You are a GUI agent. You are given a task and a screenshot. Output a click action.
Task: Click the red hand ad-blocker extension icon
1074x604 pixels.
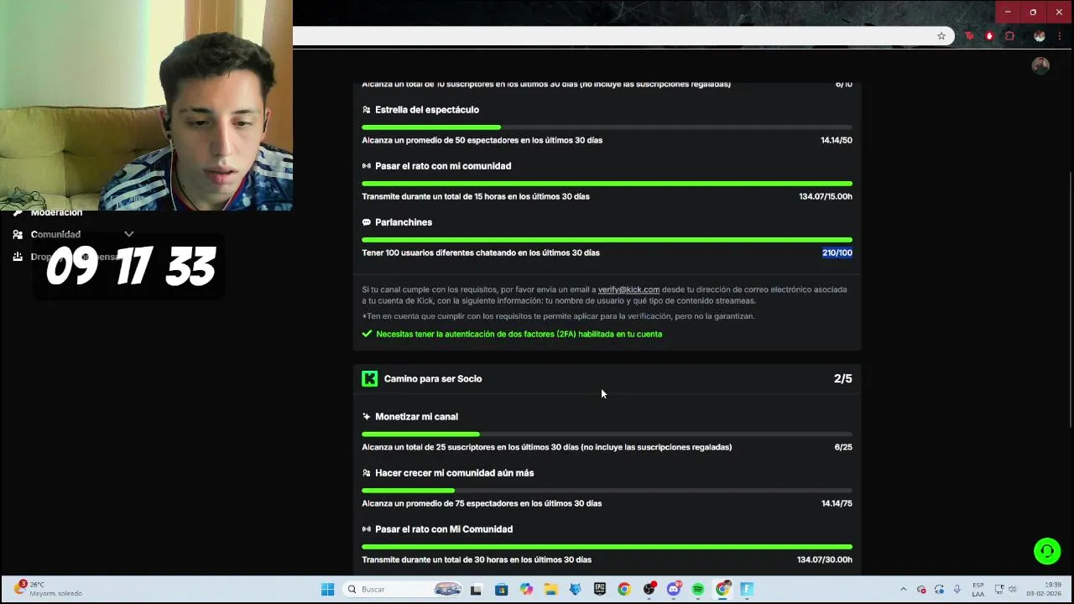[x=989, y=36]
